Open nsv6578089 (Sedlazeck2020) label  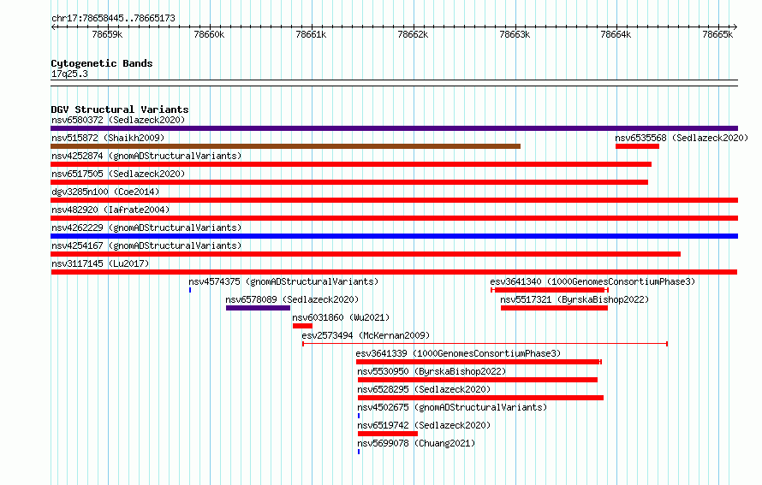(x=292, y=299)
